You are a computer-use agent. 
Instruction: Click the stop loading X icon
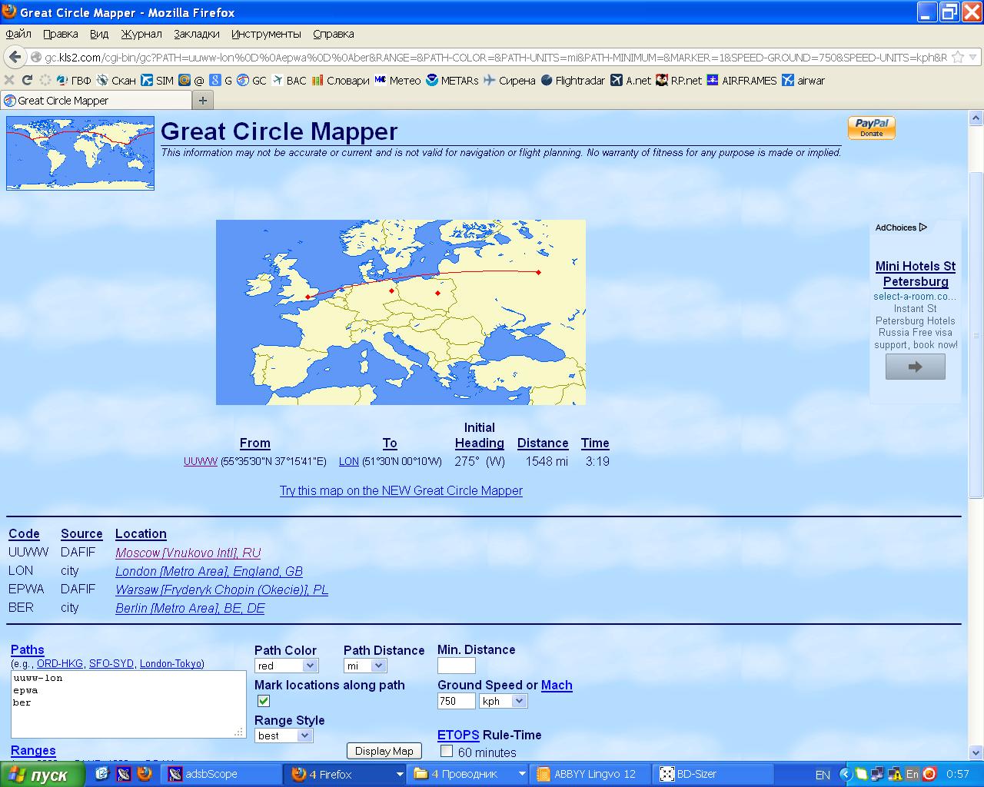[9, 80]
